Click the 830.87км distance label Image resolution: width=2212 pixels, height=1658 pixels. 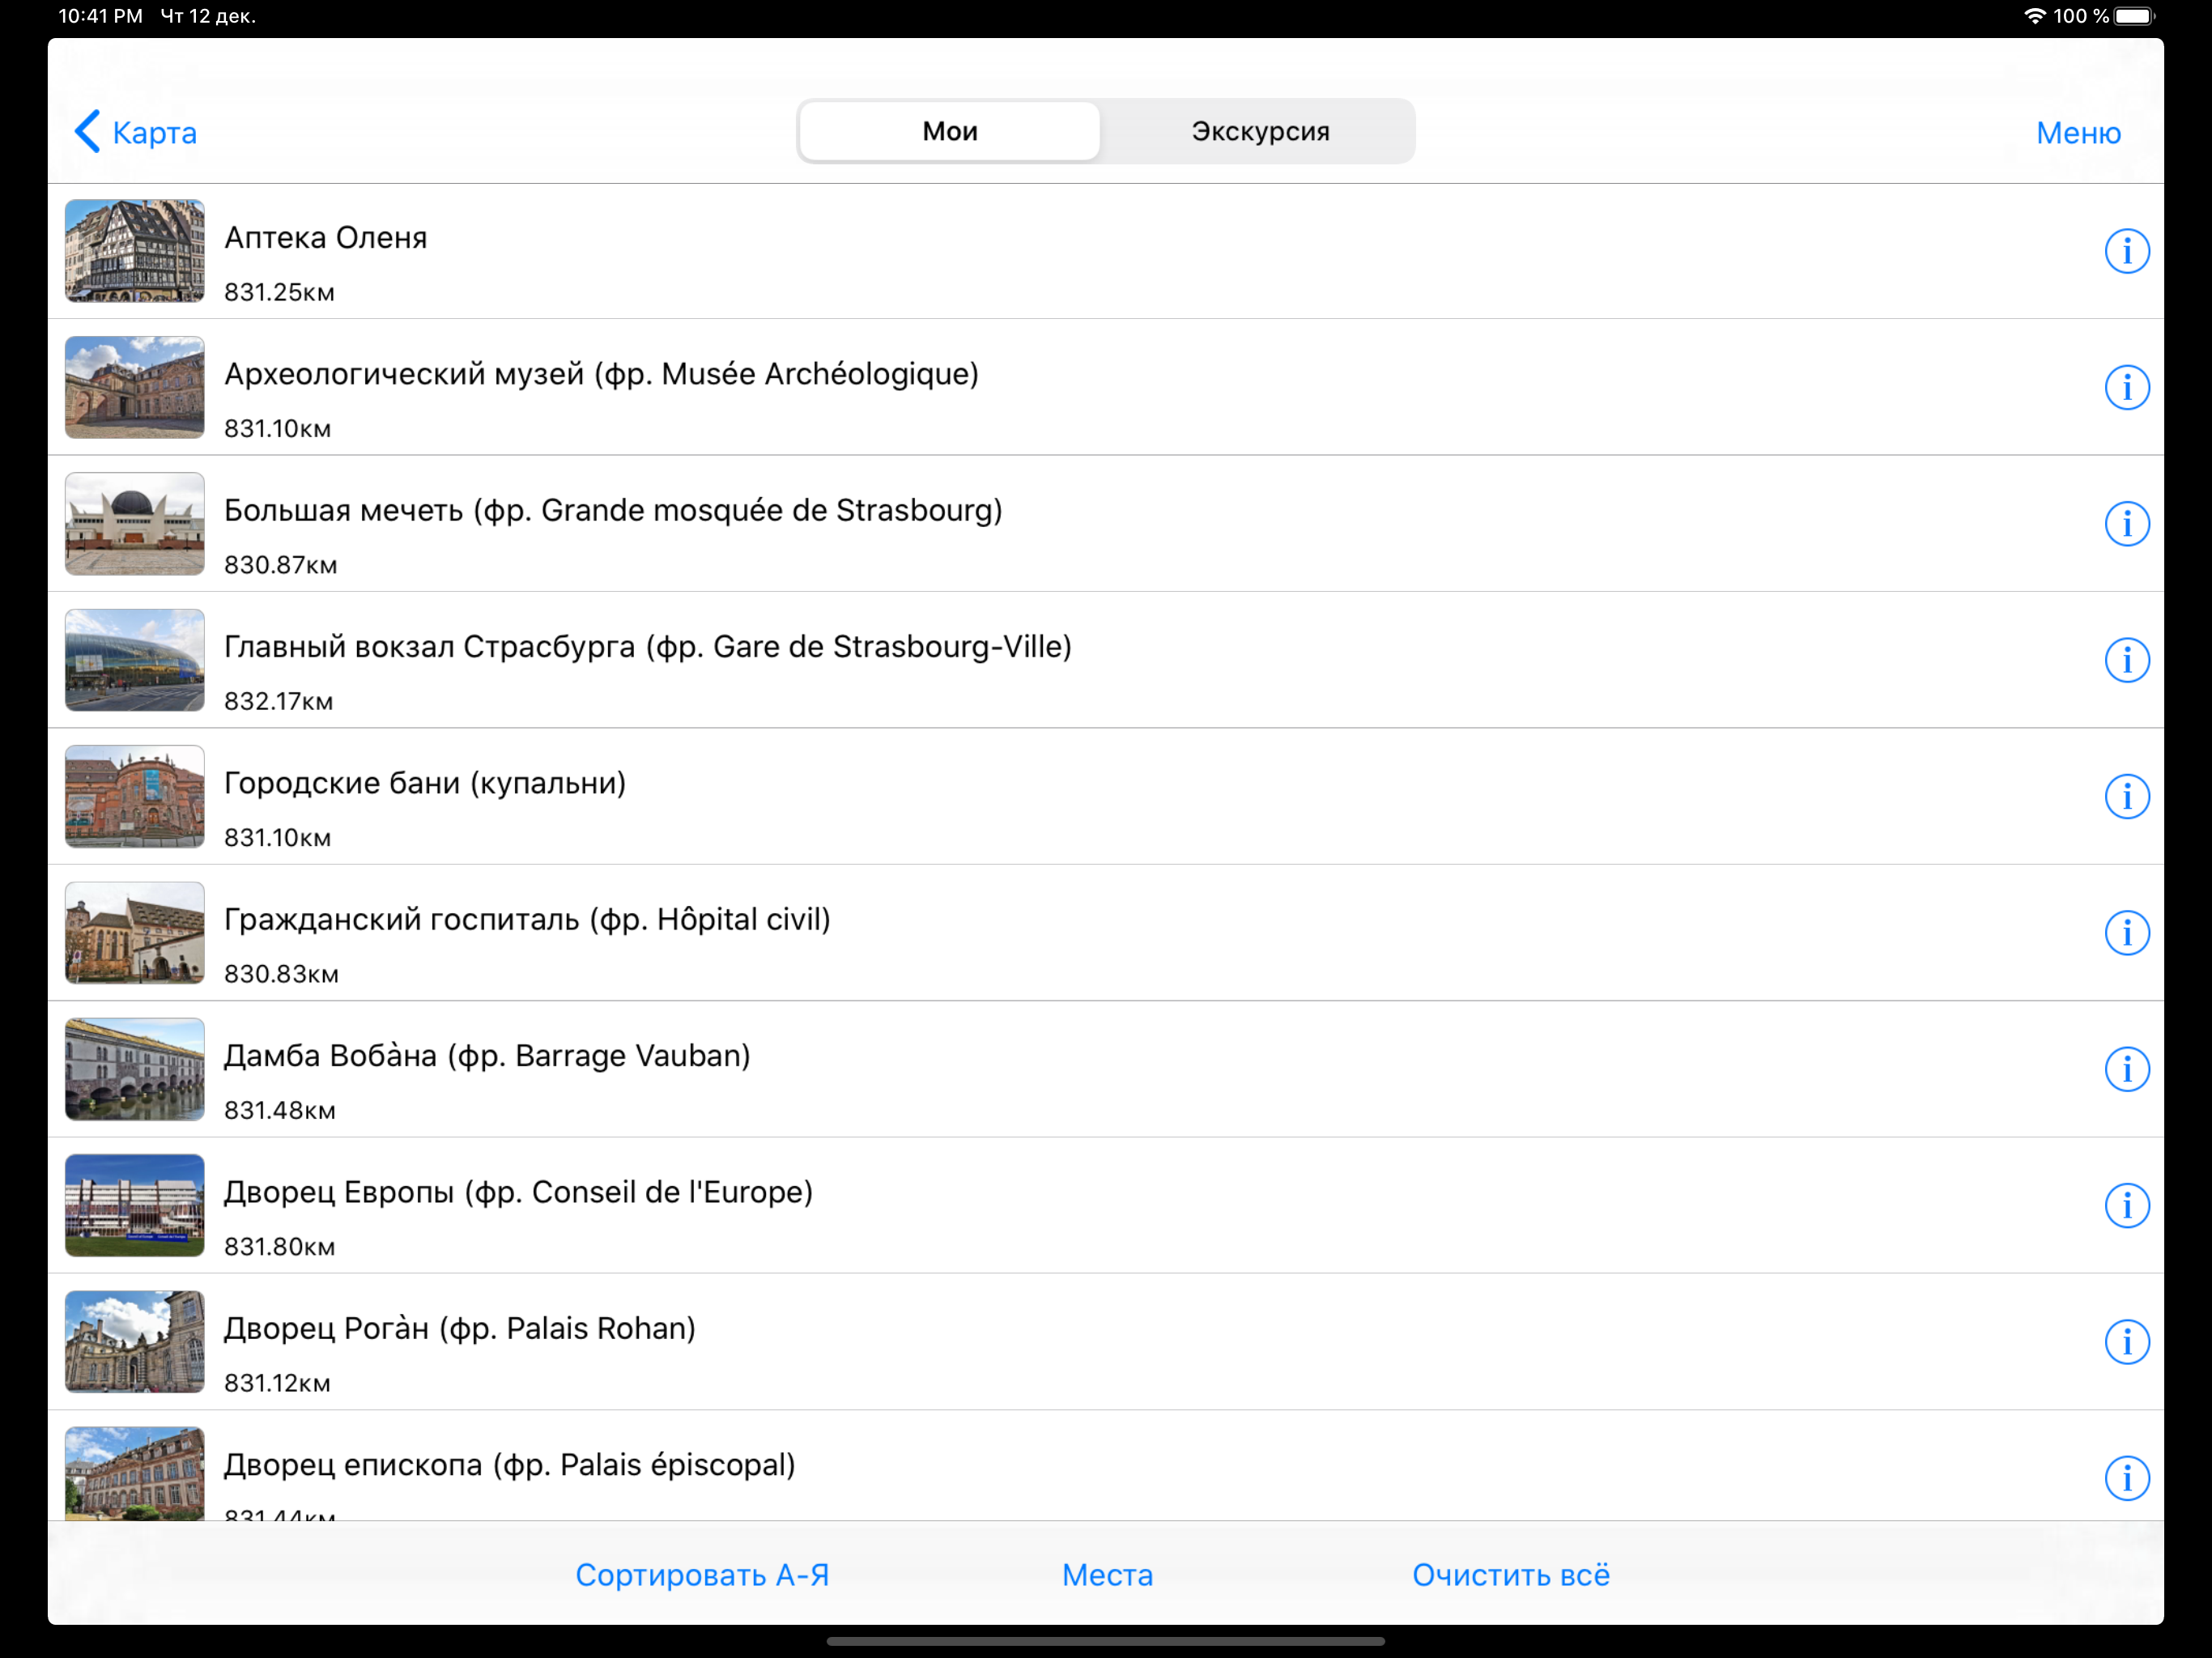(280, 566)
